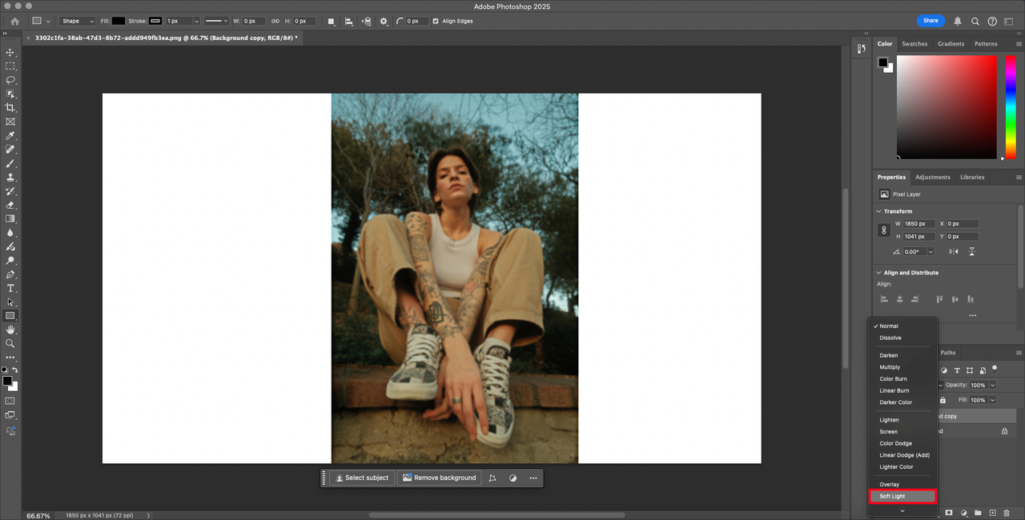
Task: Pick the Crop tool in the toolbar
Action: point(10,108)
